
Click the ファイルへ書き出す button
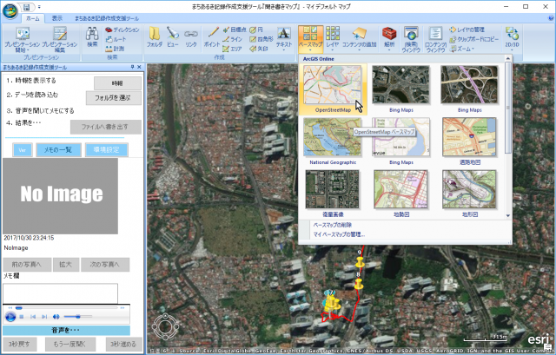(x=106, y=127)
